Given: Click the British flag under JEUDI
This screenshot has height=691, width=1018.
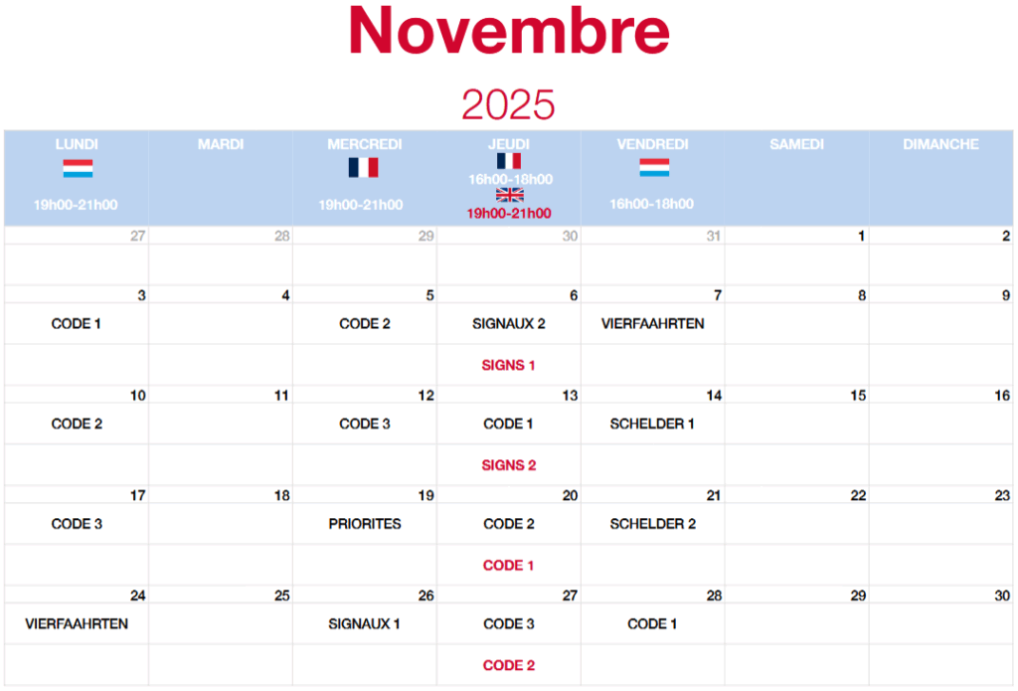Looking at the screenshot, I should (509, 195).
